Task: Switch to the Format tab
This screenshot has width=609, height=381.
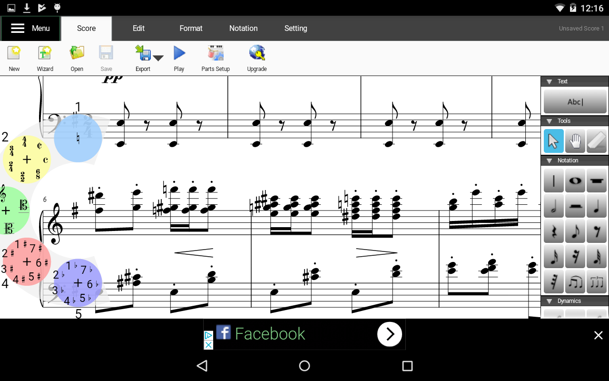Action: (x=191, y=29)
